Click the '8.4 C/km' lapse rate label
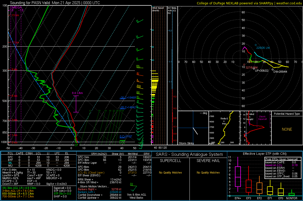 77,93
